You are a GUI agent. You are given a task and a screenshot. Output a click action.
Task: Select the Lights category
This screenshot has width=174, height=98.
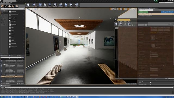(2, 15)
